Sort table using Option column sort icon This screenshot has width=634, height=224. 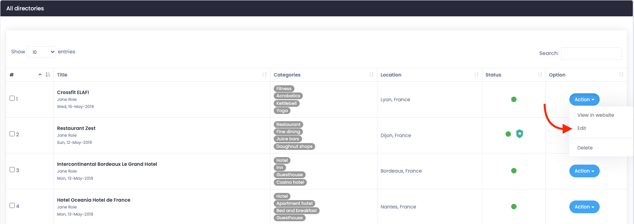(x=621, y=75)
